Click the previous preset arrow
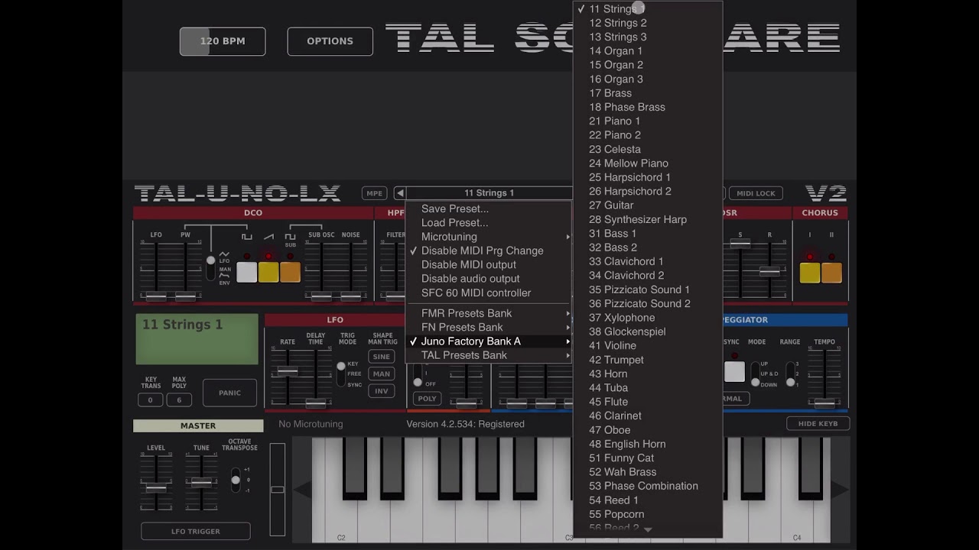This screenshot has width=979, height=550. 399,193
